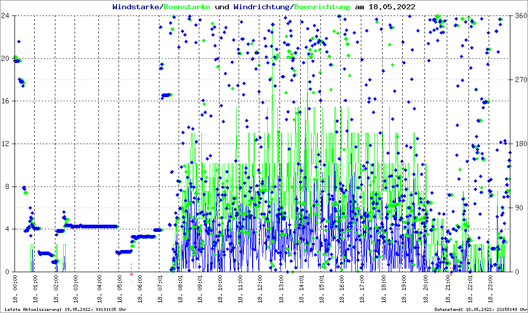
Task: Click the time label '18. 12:00'
Action: (x=260, y=289)
